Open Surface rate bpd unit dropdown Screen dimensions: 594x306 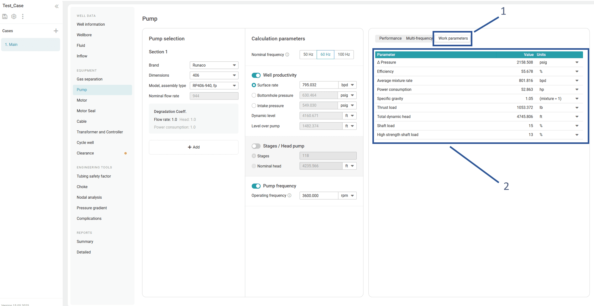coord(347,85)
